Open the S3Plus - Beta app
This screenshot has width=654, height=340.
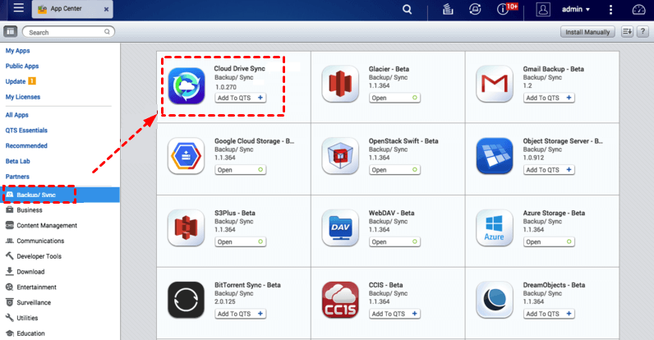tap(241, 242)
